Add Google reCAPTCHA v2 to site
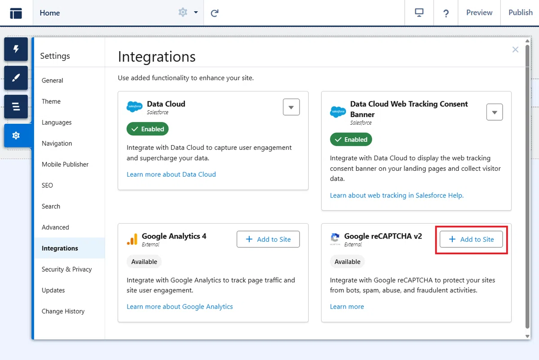 [471, 239]
